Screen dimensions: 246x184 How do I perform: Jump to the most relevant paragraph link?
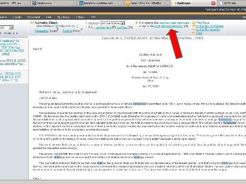pos(169,26)
